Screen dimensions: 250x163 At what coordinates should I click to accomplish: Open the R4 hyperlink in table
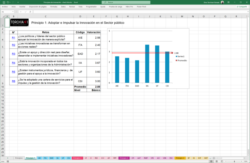pyautogui.click(x=13, y=63)
